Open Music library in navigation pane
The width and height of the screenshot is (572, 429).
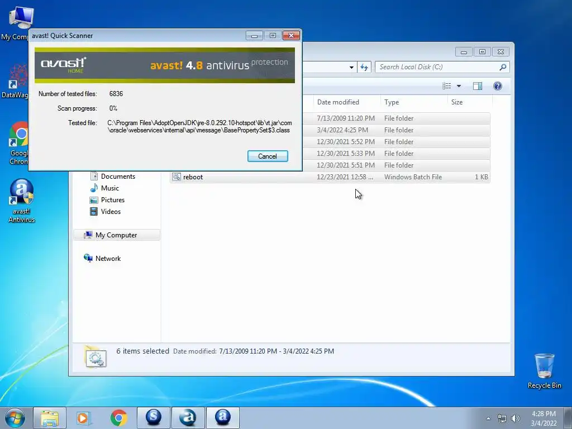pos(104,188)
